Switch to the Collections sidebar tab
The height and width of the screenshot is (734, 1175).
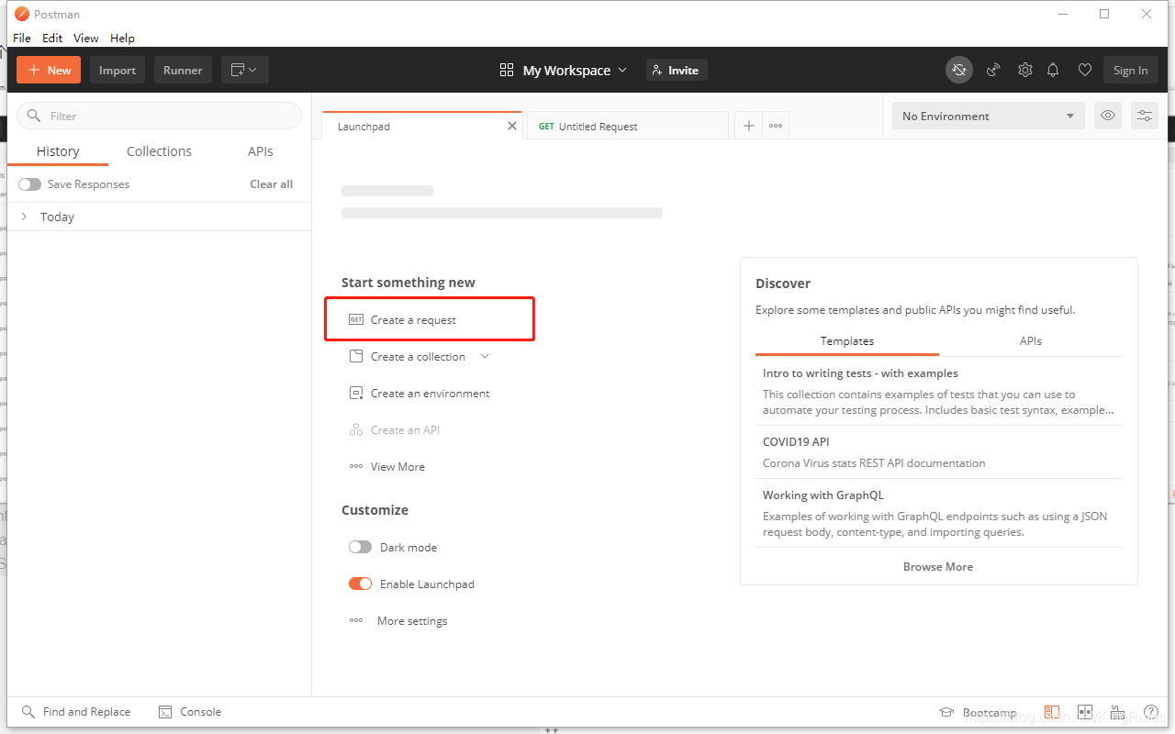point(160,151)
